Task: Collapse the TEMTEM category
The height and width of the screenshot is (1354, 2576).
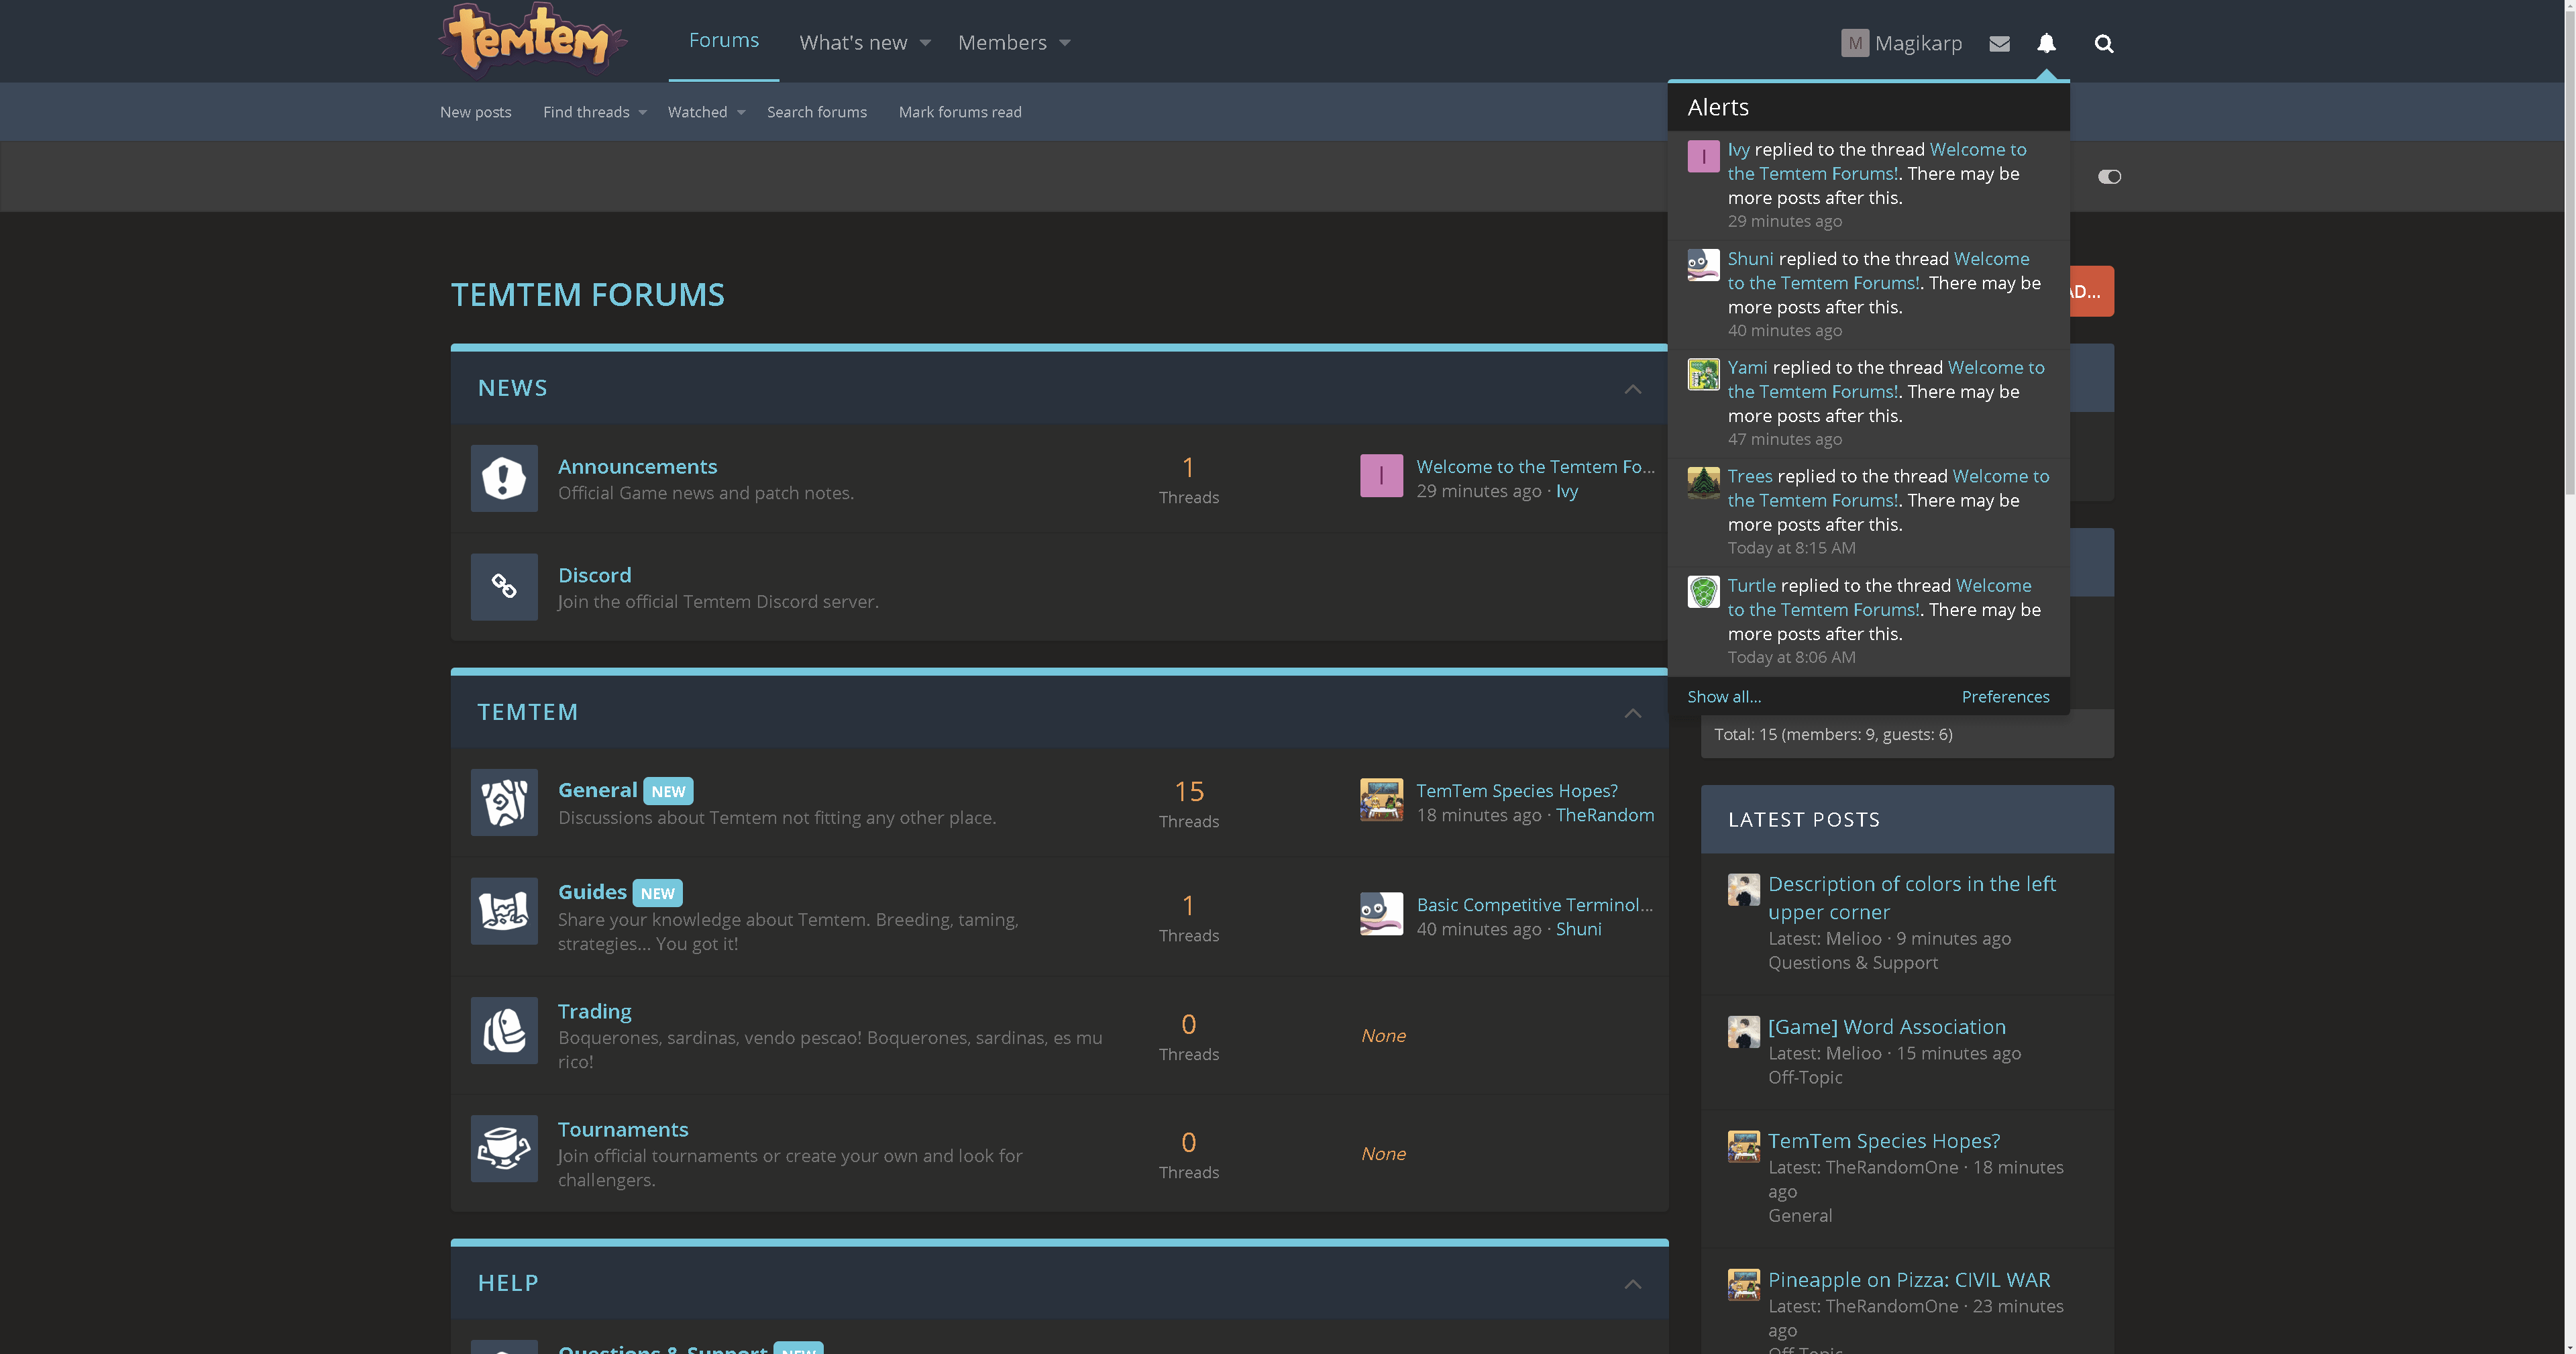Action: [x=1632, y=713]
